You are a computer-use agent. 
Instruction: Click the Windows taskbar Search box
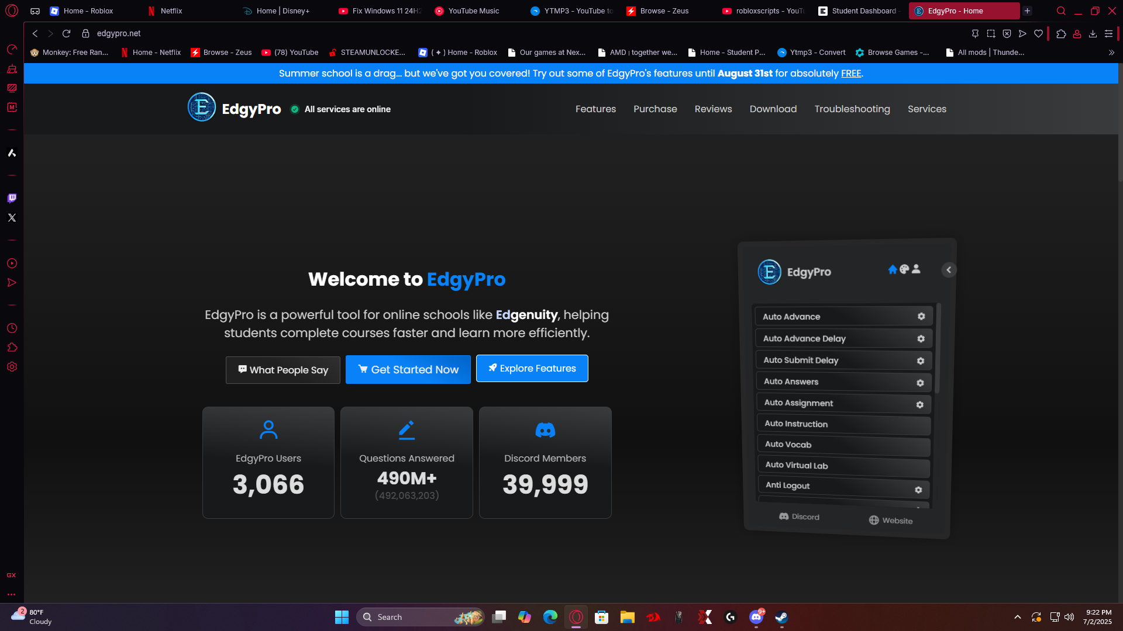coord(421,617)
